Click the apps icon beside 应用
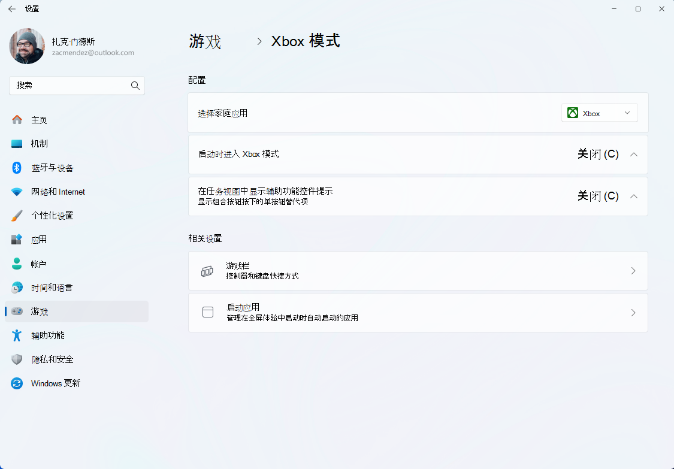The image size is (674, 469). (17, 240)
